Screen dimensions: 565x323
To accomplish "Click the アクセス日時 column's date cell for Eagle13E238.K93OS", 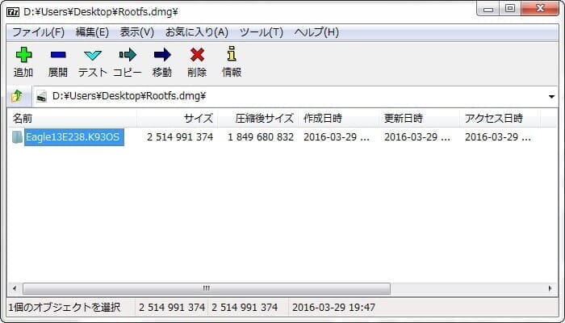I will [498, 137].
